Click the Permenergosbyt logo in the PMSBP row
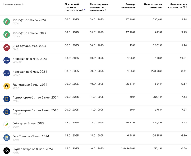This screenshot has height=156, width=191. coord(7,112)
